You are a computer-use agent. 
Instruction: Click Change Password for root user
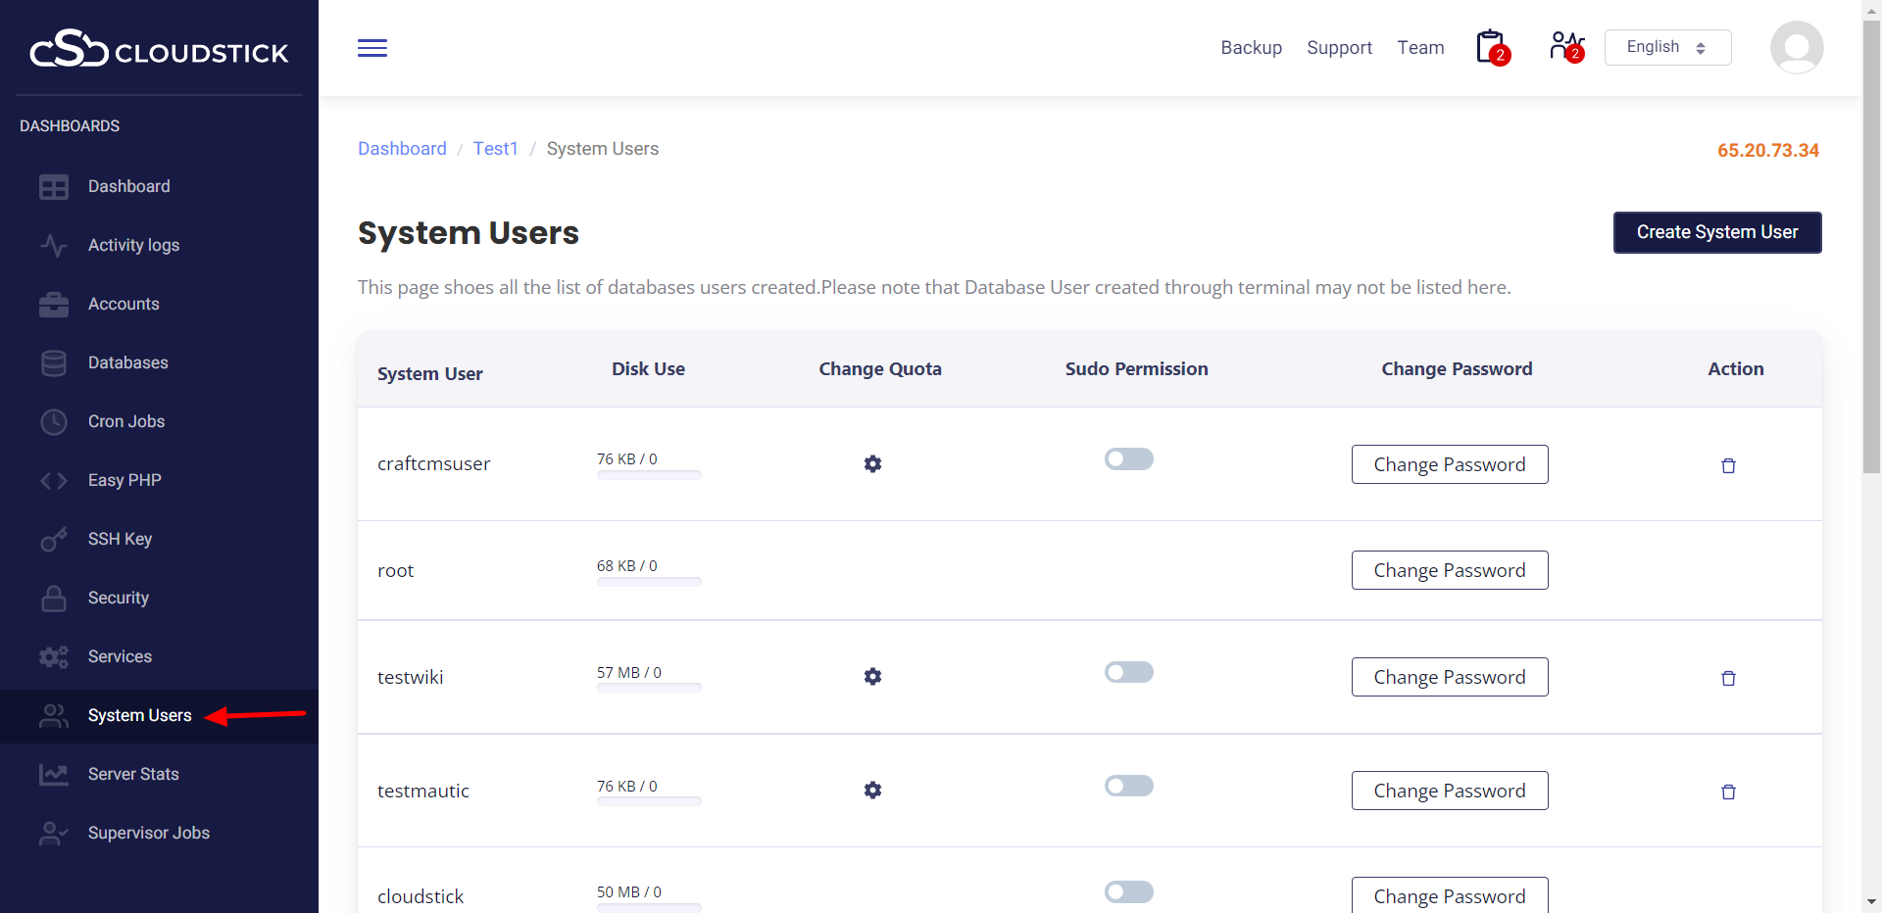1449,570
